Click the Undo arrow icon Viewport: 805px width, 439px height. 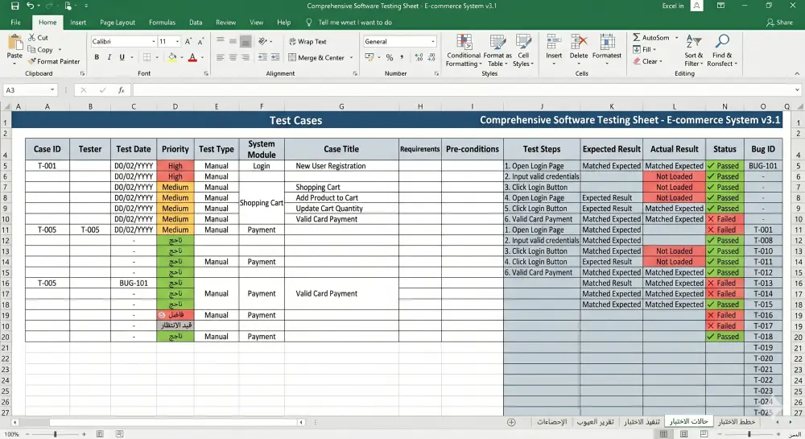(x=31, y=6)
